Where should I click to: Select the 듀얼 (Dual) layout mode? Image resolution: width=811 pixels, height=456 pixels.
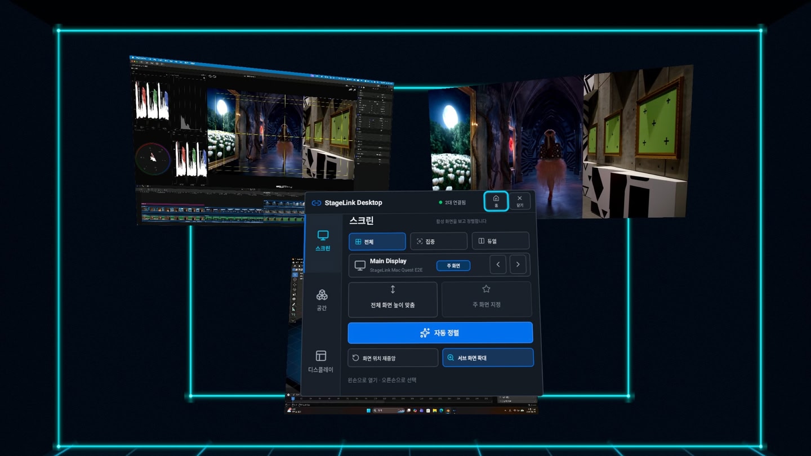point(500,241)
